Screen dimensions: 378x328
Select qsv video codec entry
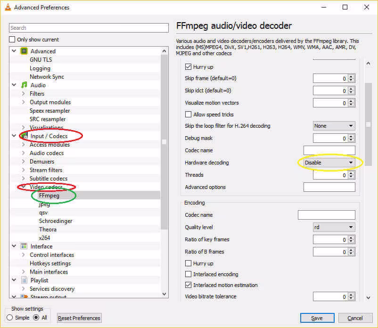[x=43, y=213]
